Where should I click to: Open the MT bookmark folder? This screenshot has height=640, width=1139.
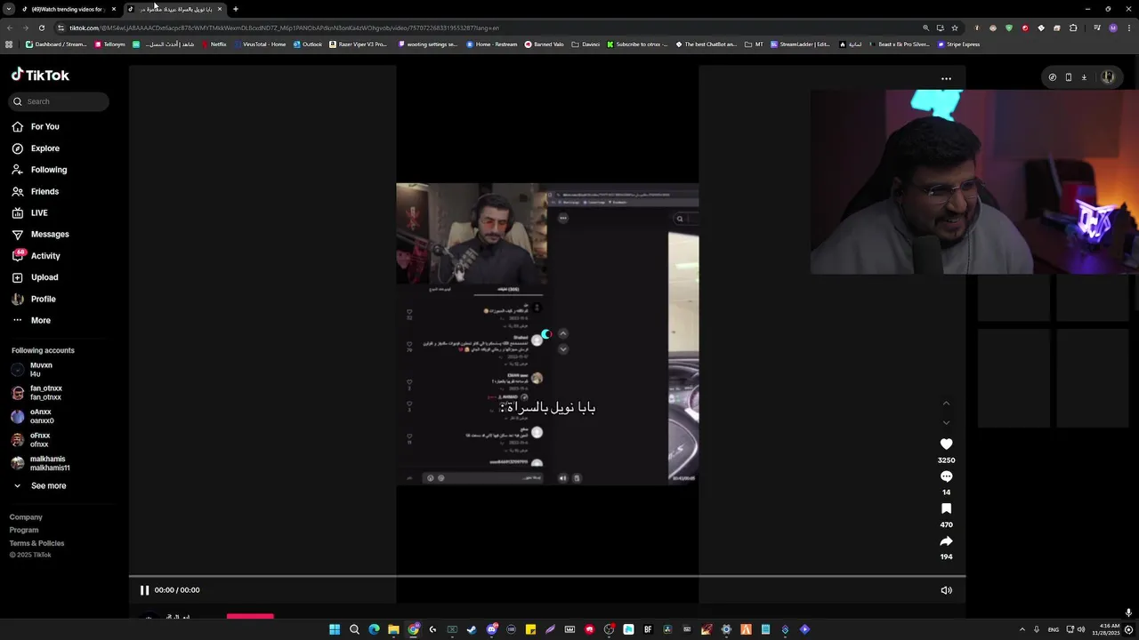[755, 44]
